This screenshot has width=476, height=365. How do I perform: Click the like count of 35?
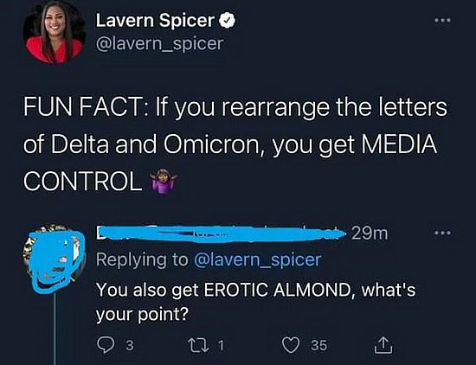pos(319,345)
